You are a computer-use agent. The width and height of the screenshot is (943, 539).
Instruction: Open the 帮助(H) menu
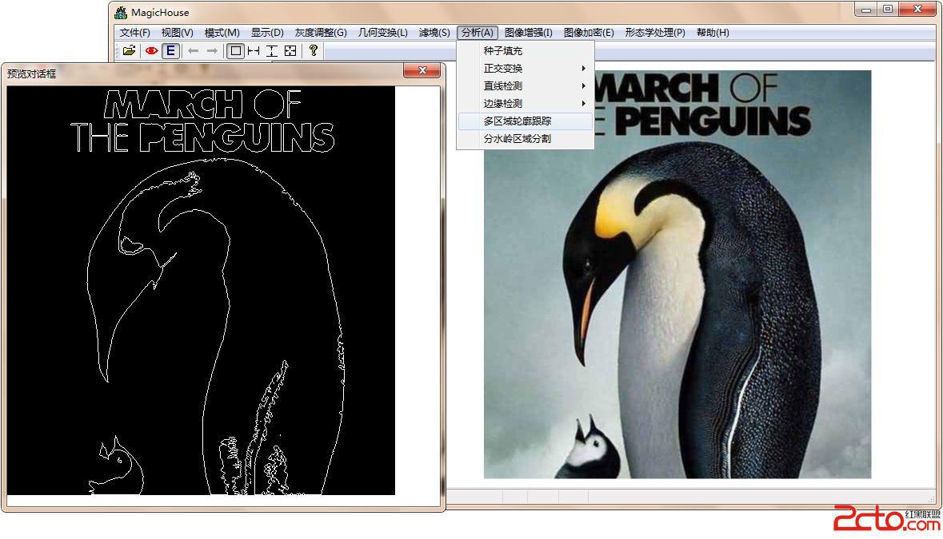[x=713, y=33]
